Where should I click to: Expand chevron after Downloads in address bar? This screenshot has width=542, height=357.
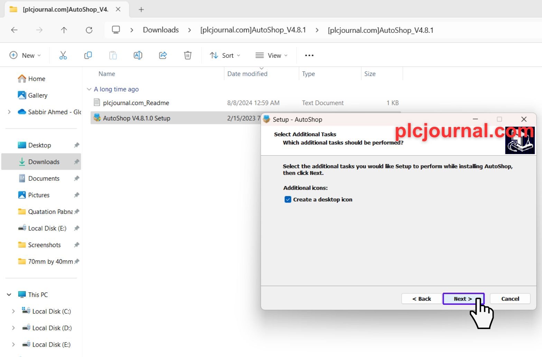189,30
